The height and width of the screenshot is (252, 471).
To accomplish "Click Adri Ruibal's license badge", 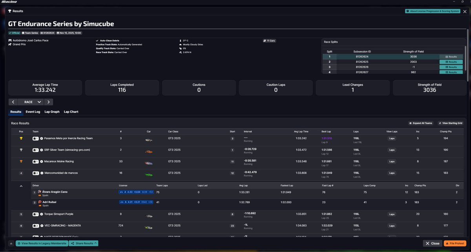I will 137,202.
